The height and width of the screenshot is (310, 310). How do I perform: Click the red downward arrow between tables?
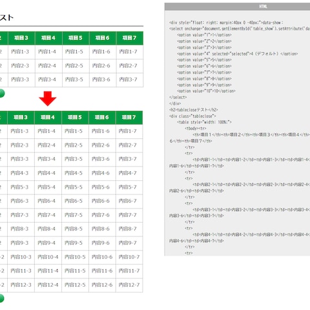48,99
